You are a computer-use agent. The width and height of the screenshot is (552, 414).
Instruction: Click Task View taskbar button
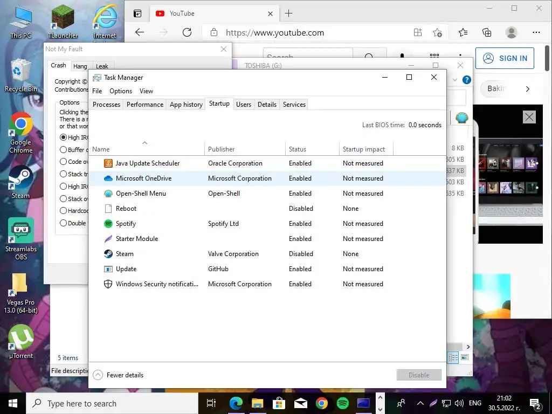click(x=211, y=403)
